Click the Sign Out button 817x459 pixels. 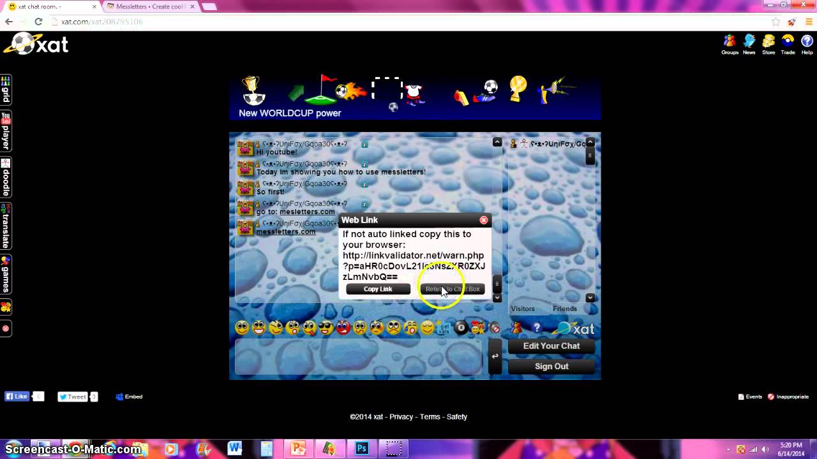pos(551,367)
